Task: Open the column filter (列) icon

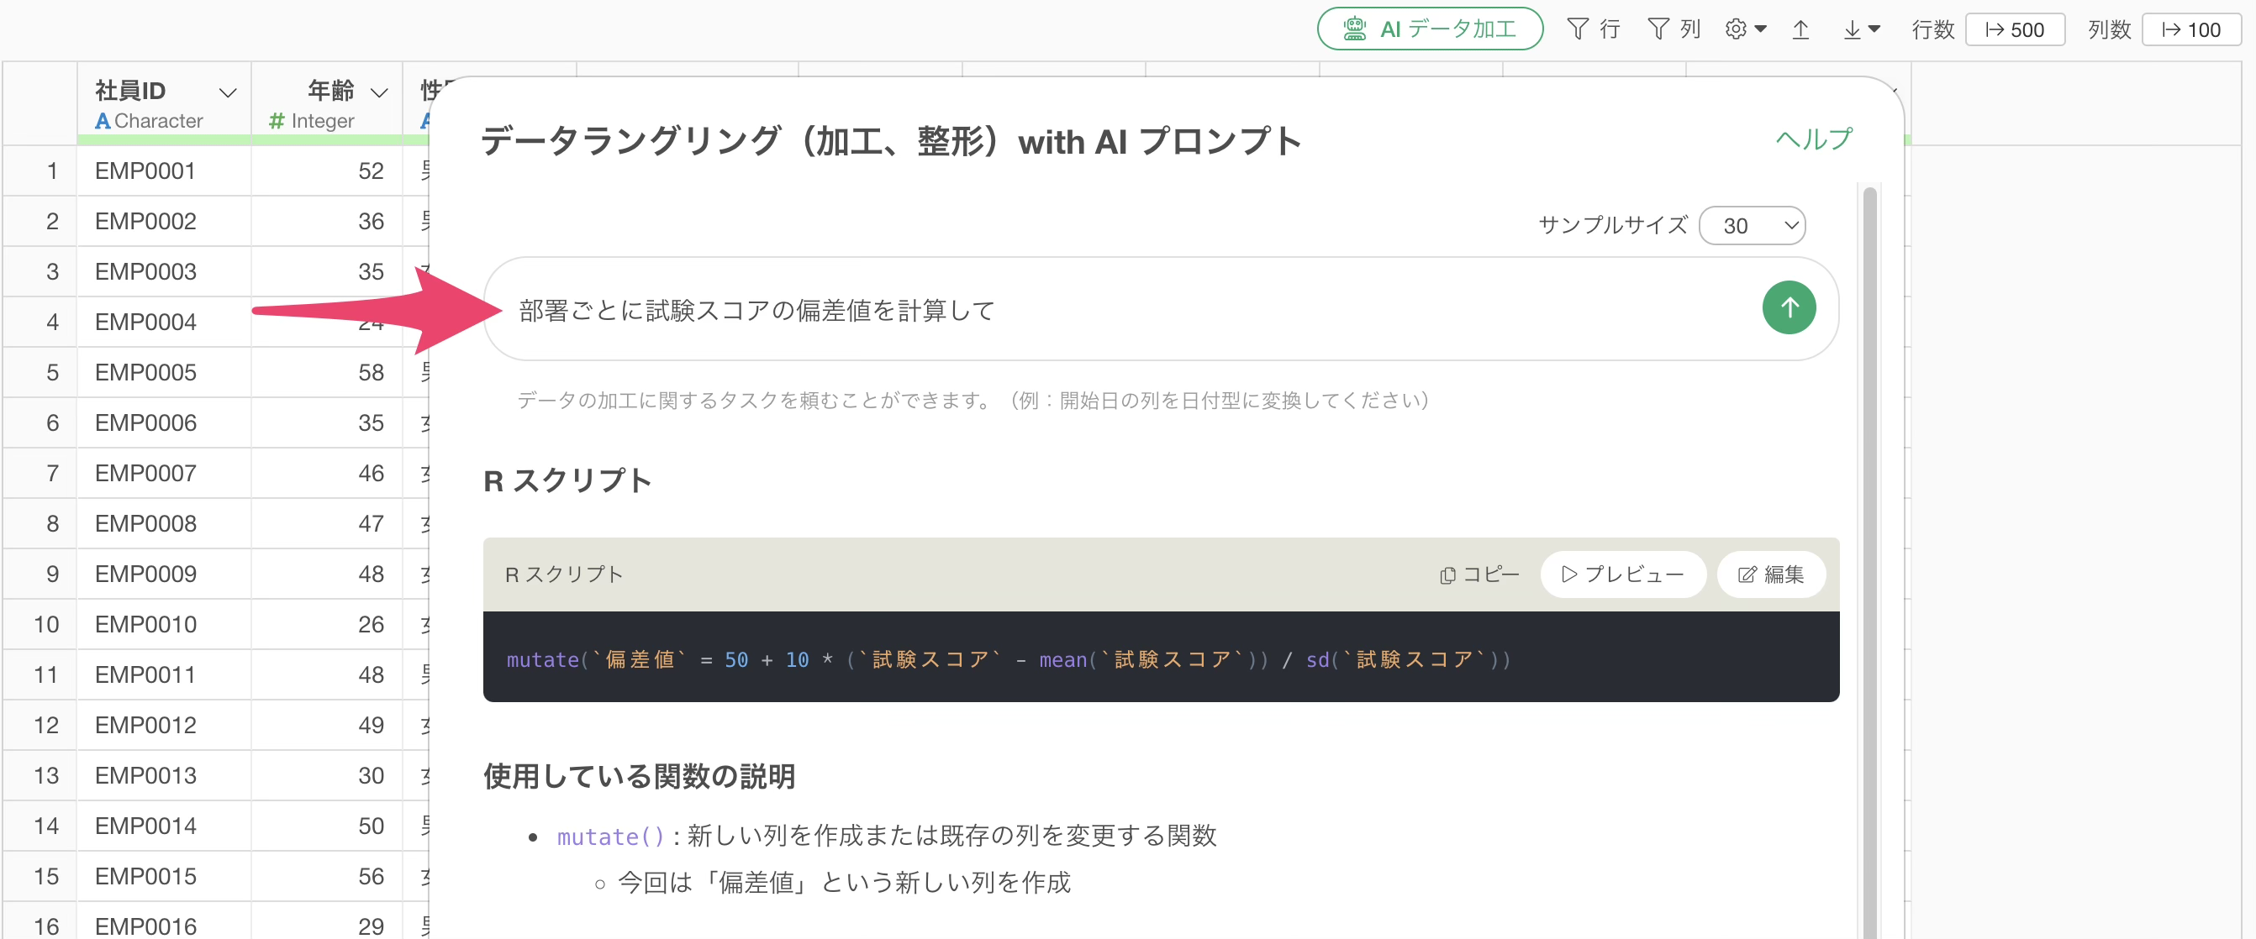Action: [x=1673, y=29]
